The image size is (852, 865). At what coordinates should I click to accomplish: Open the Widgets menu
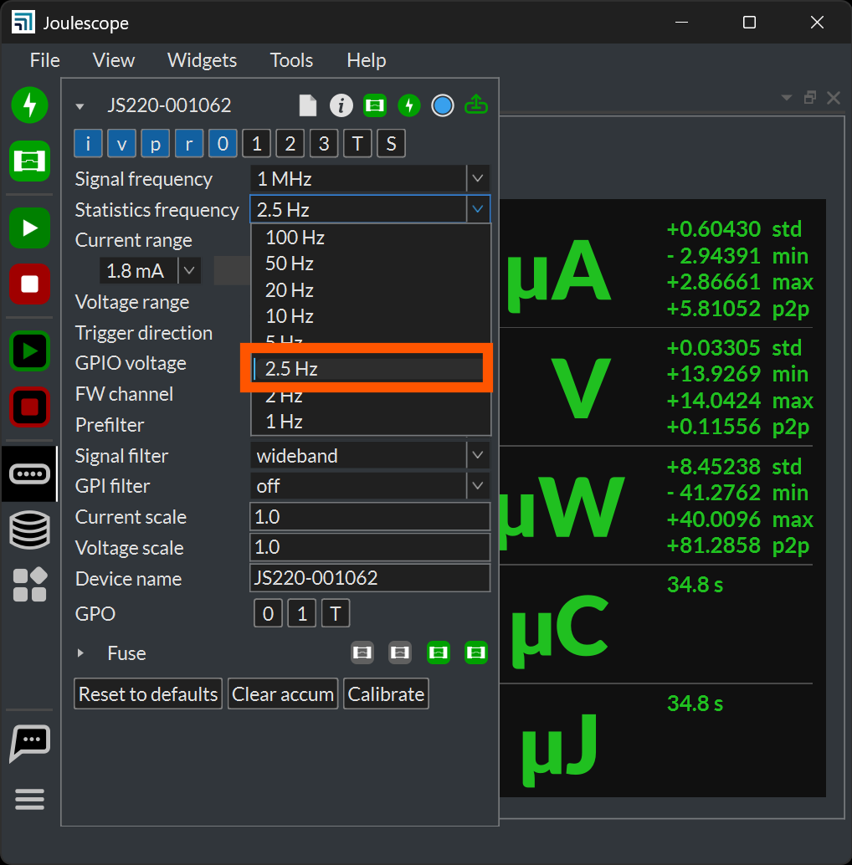pos(202,60)
